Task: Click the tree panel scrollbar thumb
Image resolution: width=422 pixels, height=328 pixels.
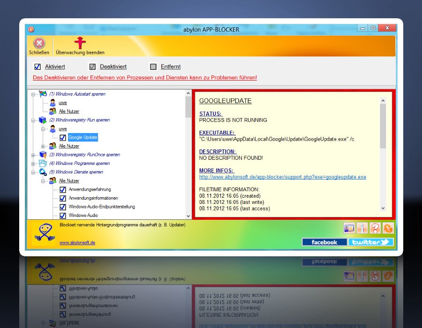Action: point(188,107)
